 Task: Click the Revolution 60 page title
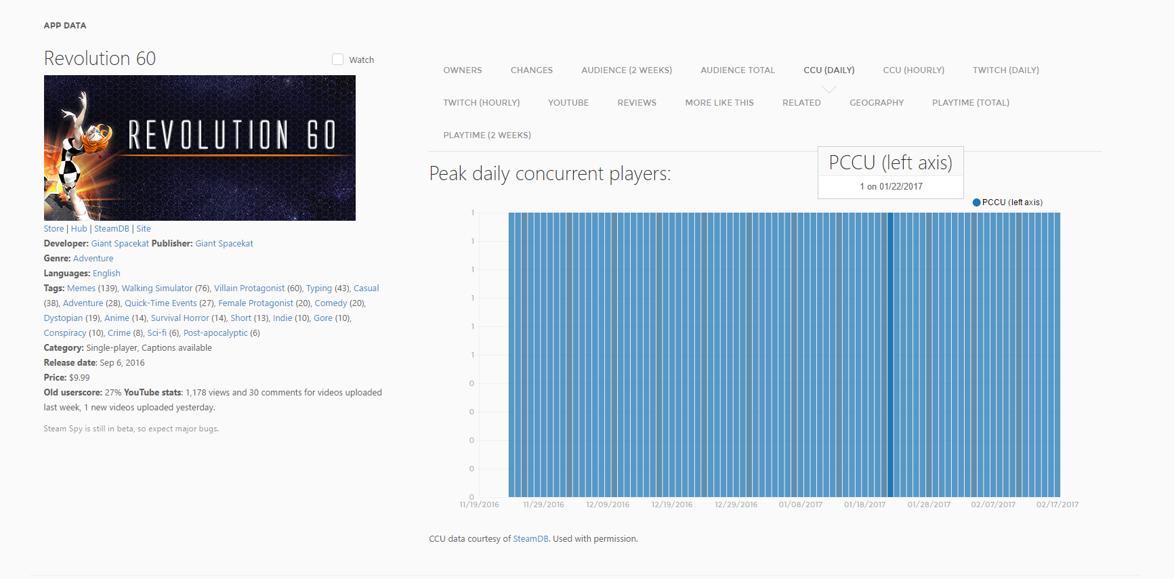coord(100,58)
